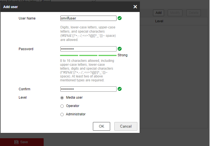Click the Strong password strength label
Image resolution: width=210 pixels, height=146 pixels.
[x=122, y=55]
